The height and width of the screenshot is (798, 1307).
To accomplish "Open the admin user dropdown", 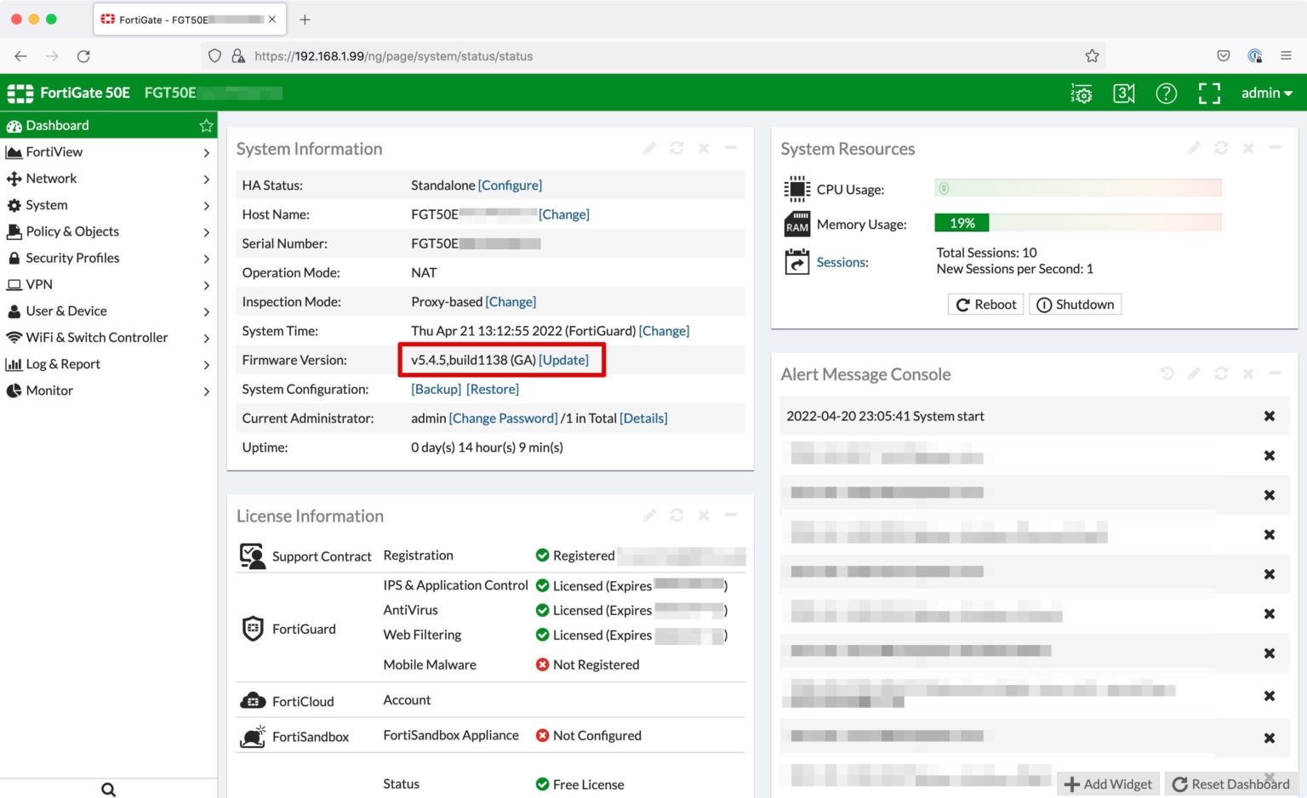I will tap(1266, 94).
